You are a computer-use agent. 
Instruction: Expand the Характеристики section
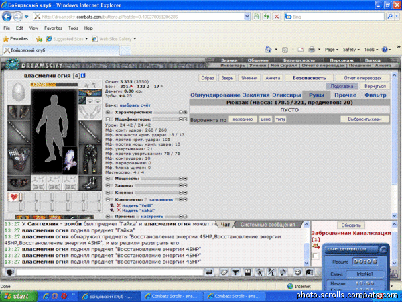[108, 112]
